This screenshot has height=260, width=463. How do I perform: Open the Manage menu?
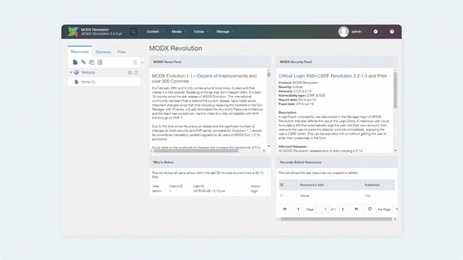[x=225, y=31]
